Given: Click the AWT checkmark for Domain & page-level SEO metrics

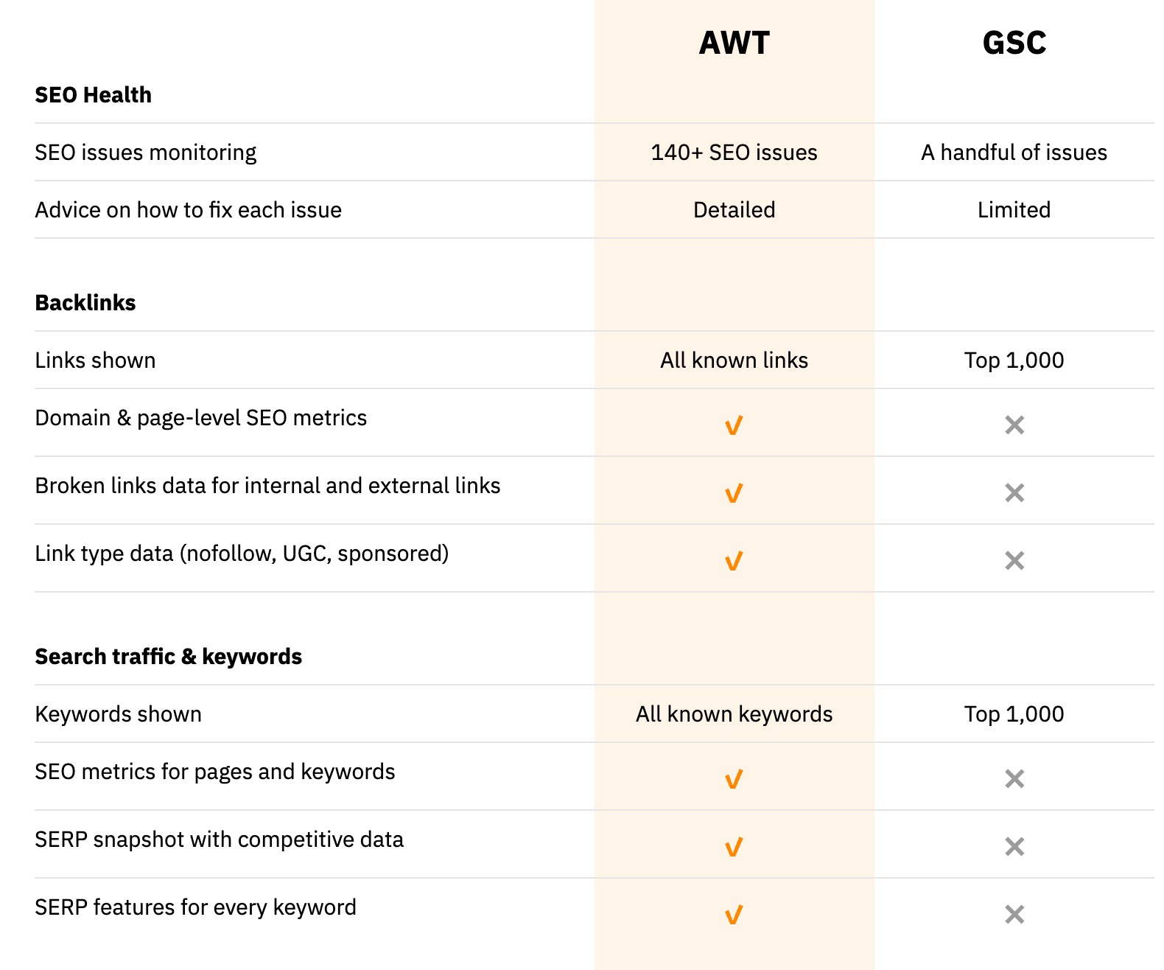Looking at the screenshot, I should point(734,425).
